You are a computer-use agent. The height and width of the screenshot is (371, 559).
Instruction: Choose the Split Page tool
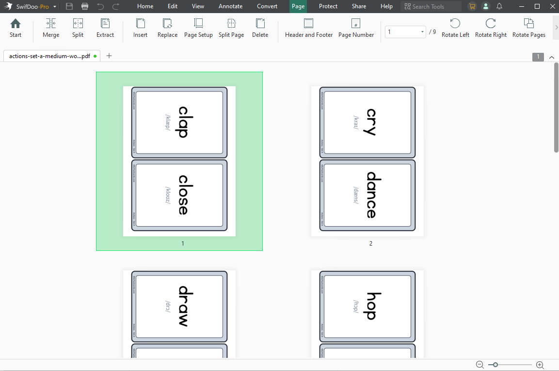click(x=231, y=28)
